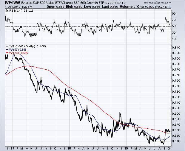
Task: Select the RSI(14) 58.12 label
Action: pyautogui.click(x=21, y=11)
